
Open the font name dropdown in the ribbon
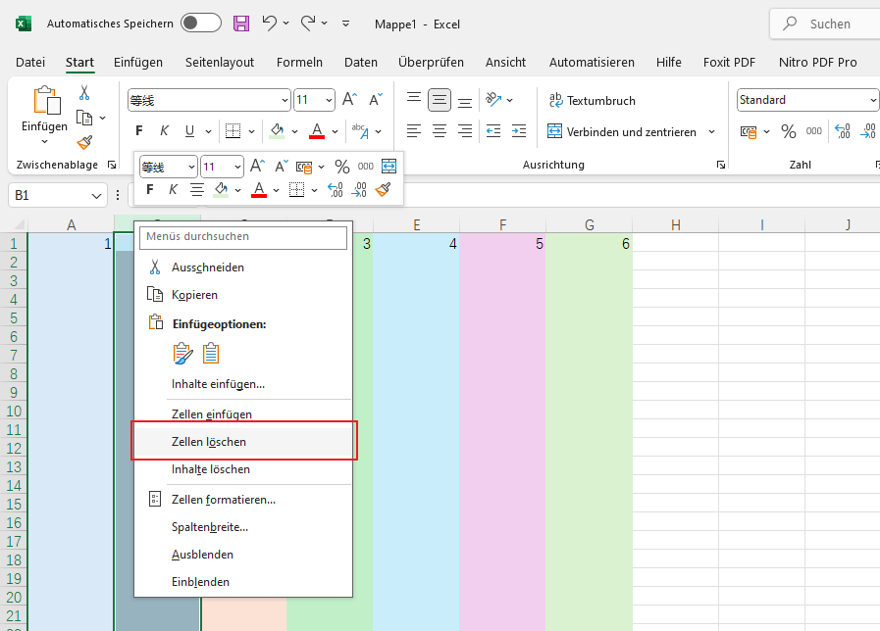285,100
